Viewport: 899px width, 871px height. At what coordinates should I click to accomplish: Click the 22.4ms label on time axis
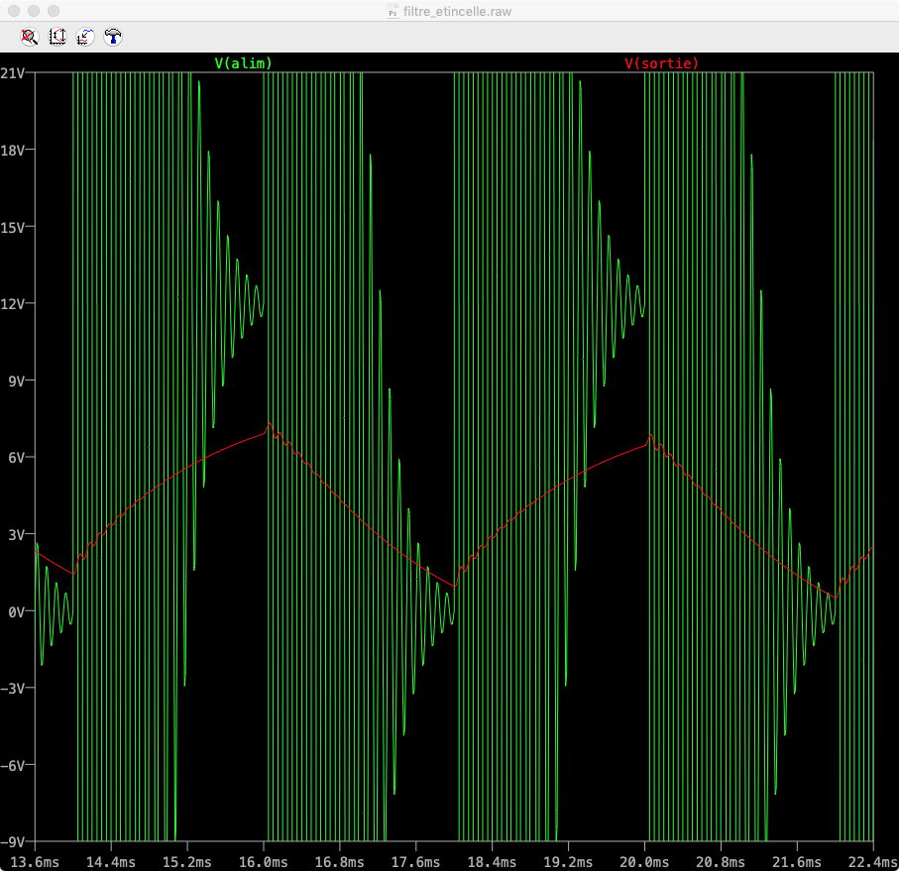[872, 861]
